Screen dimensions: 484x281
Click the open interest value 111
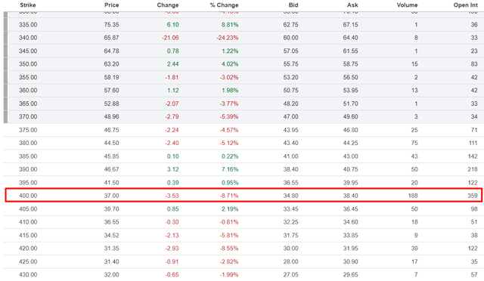point(473,143)
